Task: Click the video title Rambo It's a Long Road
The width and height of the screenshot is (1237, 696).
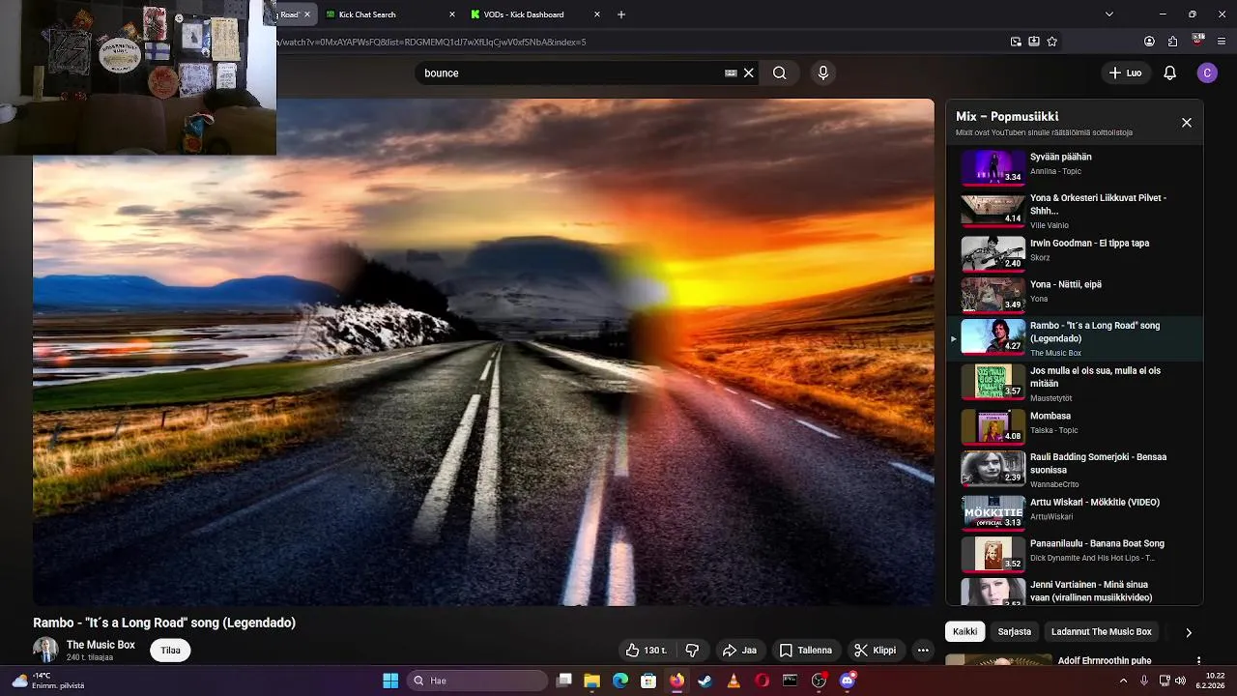Action: (164, 623)
